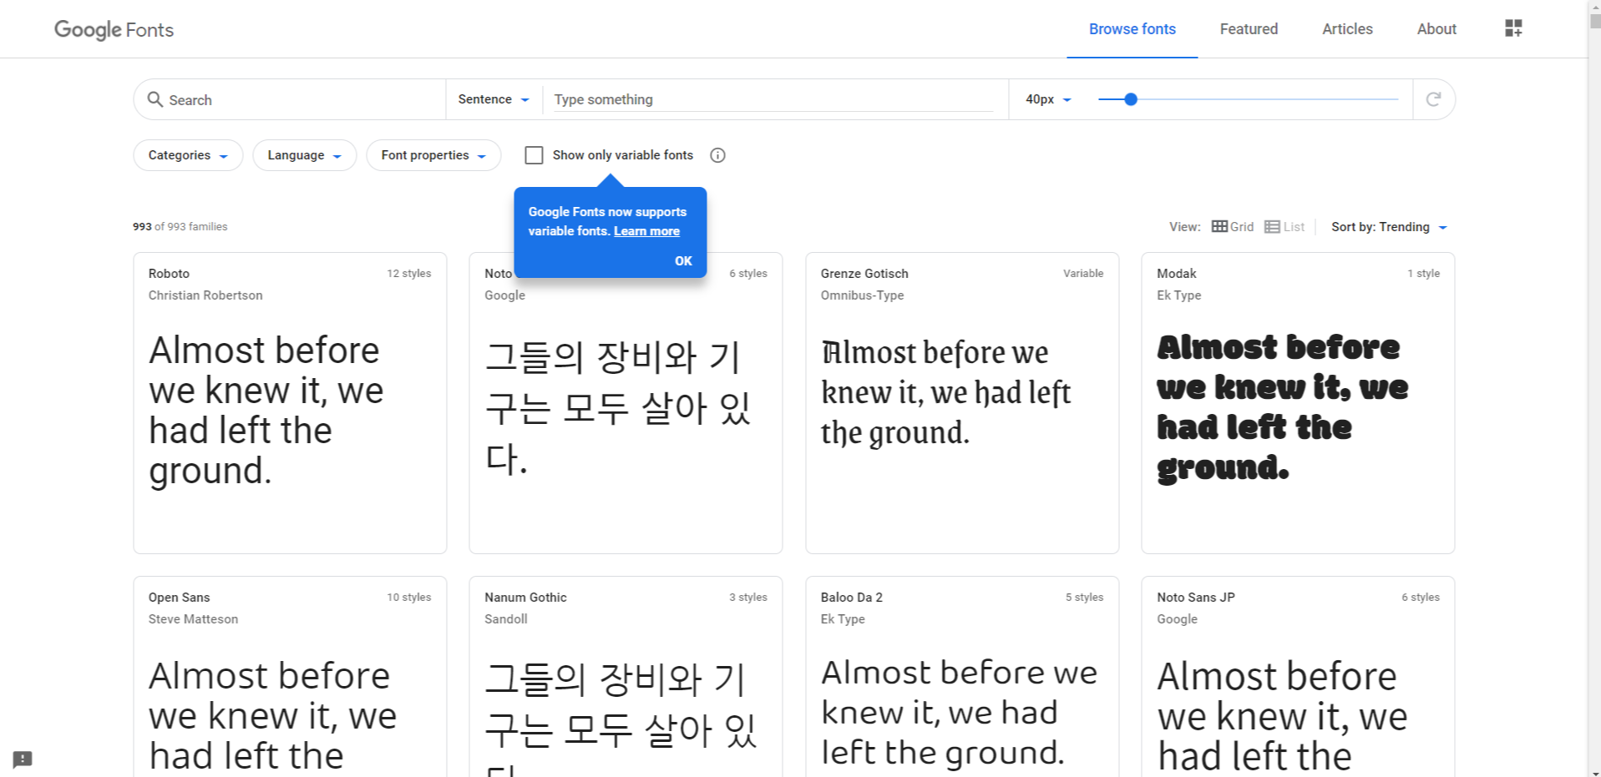Image resolution: width=1601 pixels, height=777 pixels.
Task: Follow the Learn more link
Action: pyautogui.click(x=646, y=231)
